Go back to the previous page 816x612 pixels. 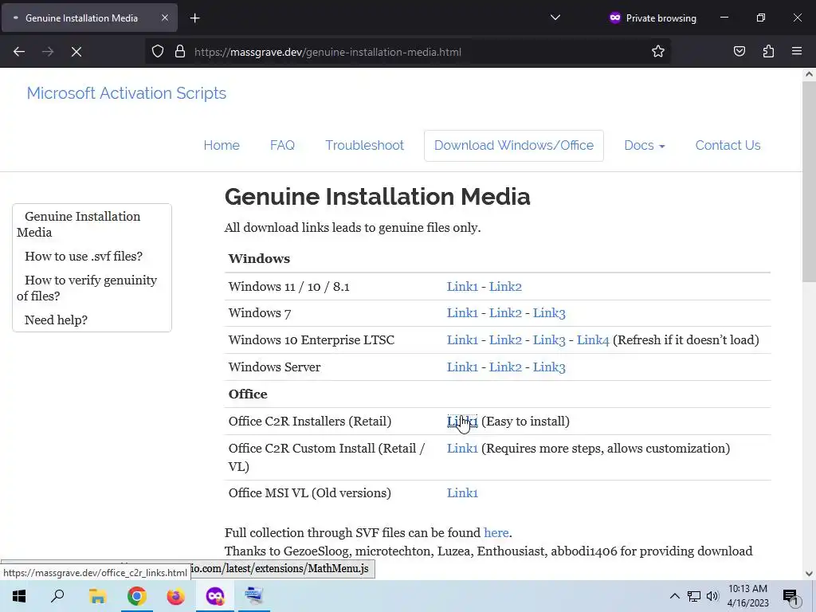19,52
